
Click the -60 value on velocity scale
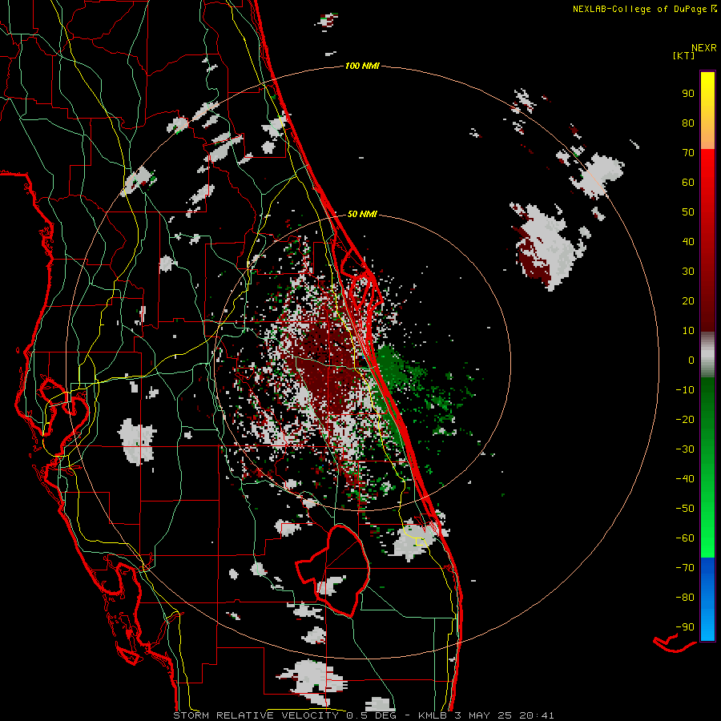click(685, 538)
